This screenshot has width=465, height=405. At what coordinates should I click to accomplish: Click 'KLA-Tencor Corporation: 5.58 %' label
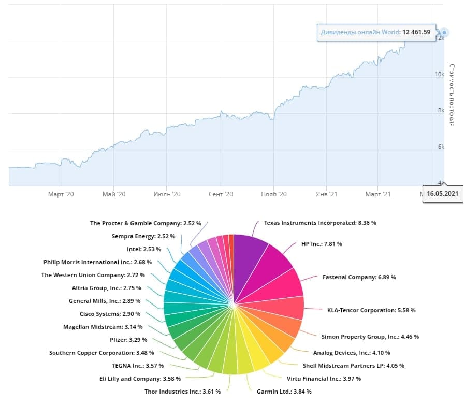tap(371, 310)
